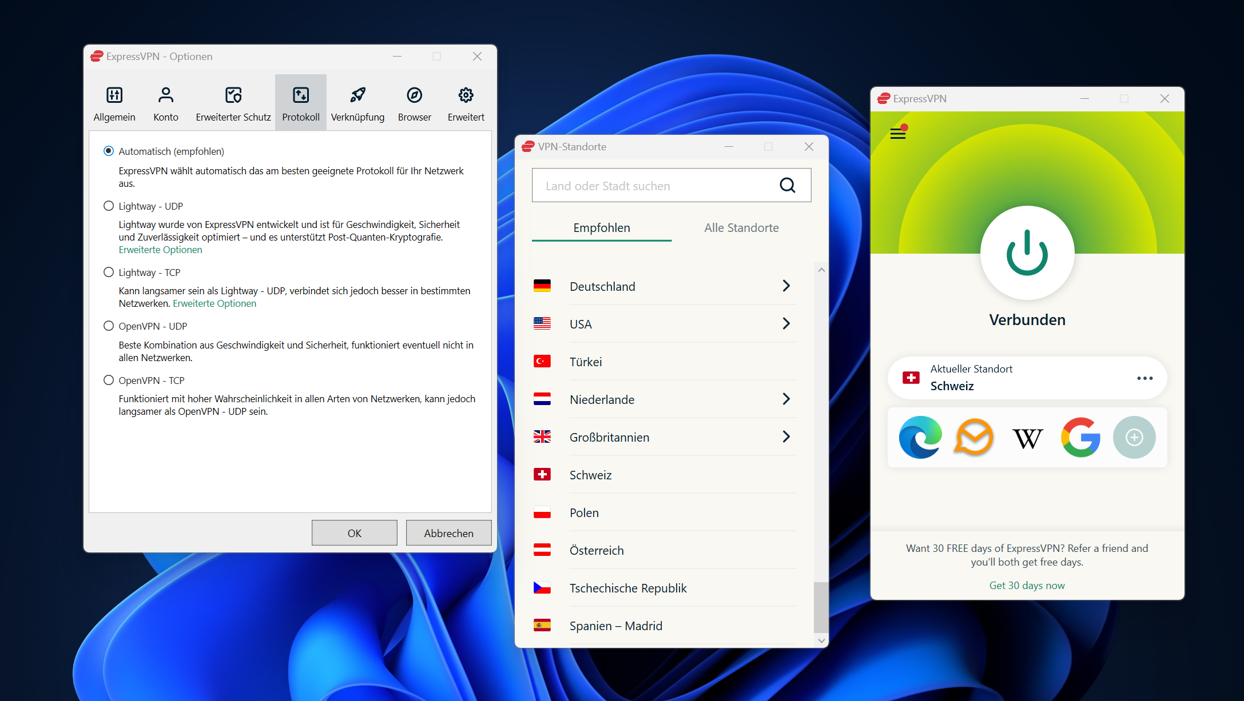Select Lightway - UDP protocol
The image size is (1244, 701).
(109, 206)
